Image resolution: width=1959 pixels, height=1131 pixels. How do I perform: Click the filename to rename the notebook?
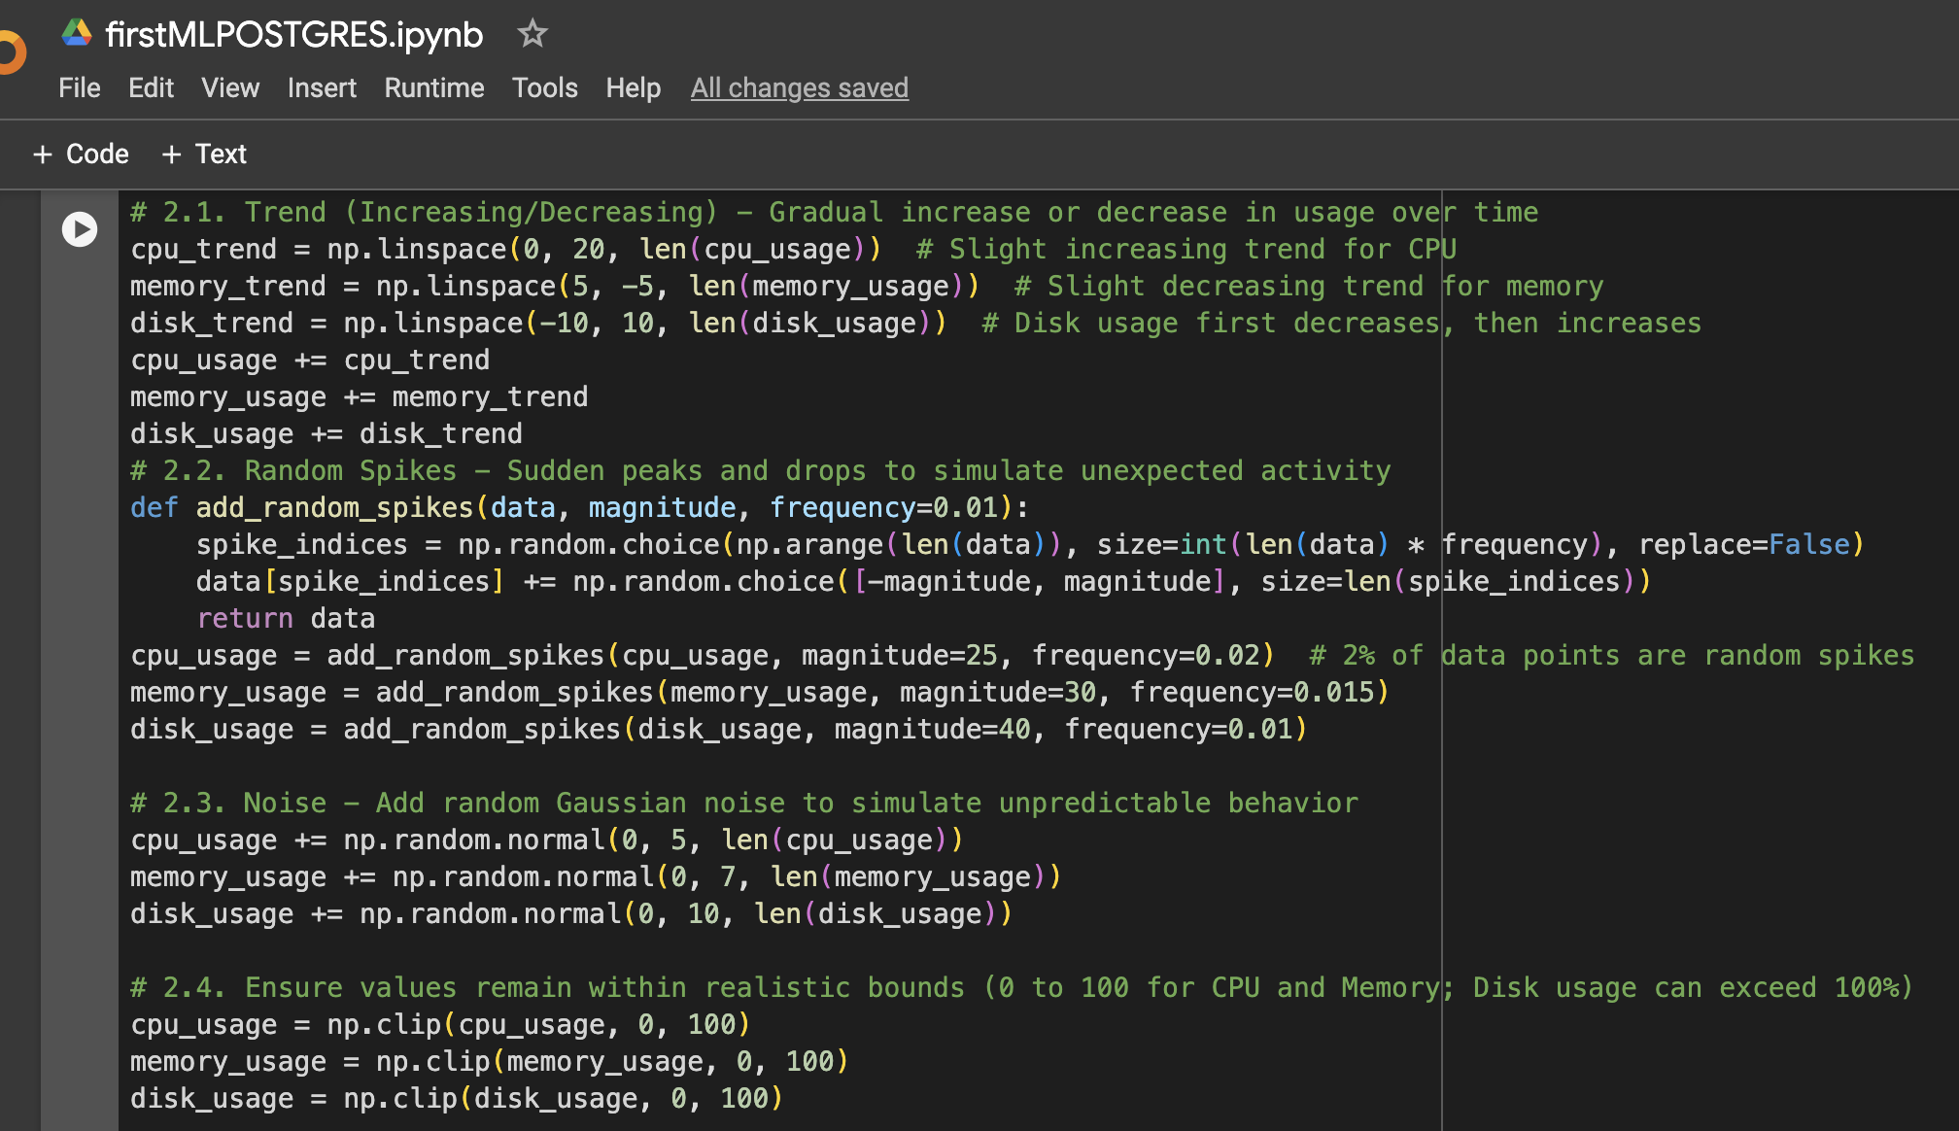click(292, 33)
